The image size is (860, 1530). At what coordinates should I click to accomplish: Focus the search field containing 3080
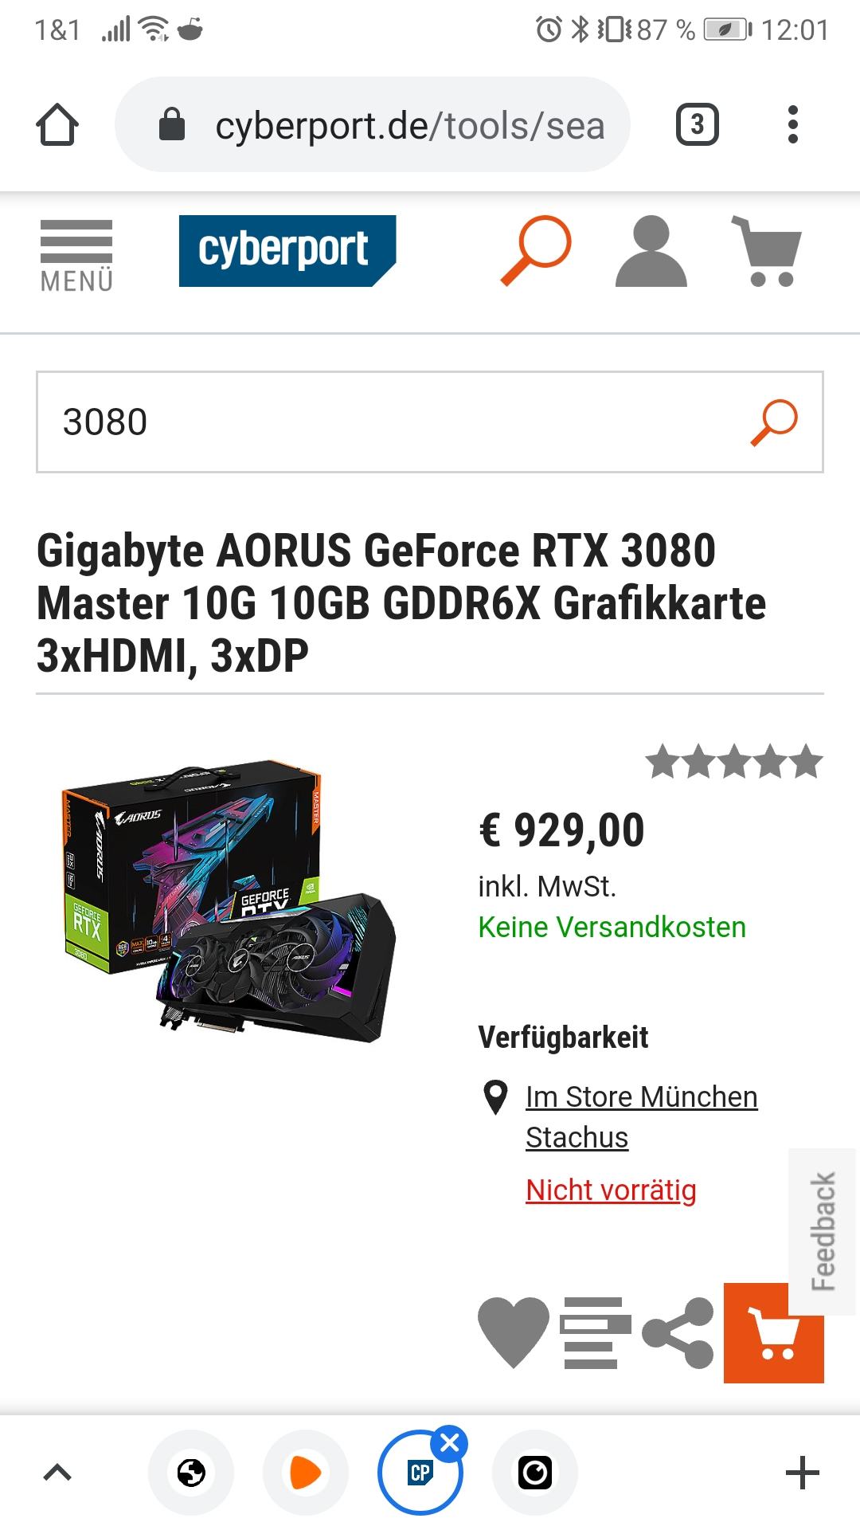tap(430, 422)
